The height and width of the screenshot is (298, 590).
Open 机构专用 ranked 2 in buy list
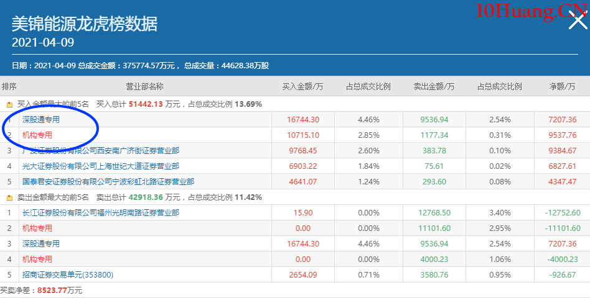click(x=37, y=135)
